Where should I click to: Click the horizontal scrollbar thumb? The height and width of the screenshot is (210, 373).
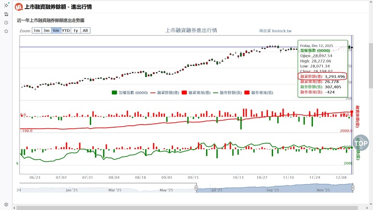(x=187, y=208)
